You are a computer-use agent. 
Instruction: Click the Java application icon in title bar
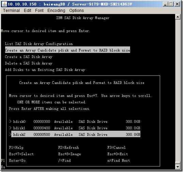tap(4, 4)
